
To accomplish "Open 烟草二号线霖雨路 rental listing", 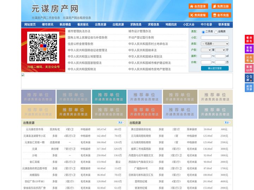I will click(x=141, y=149).
